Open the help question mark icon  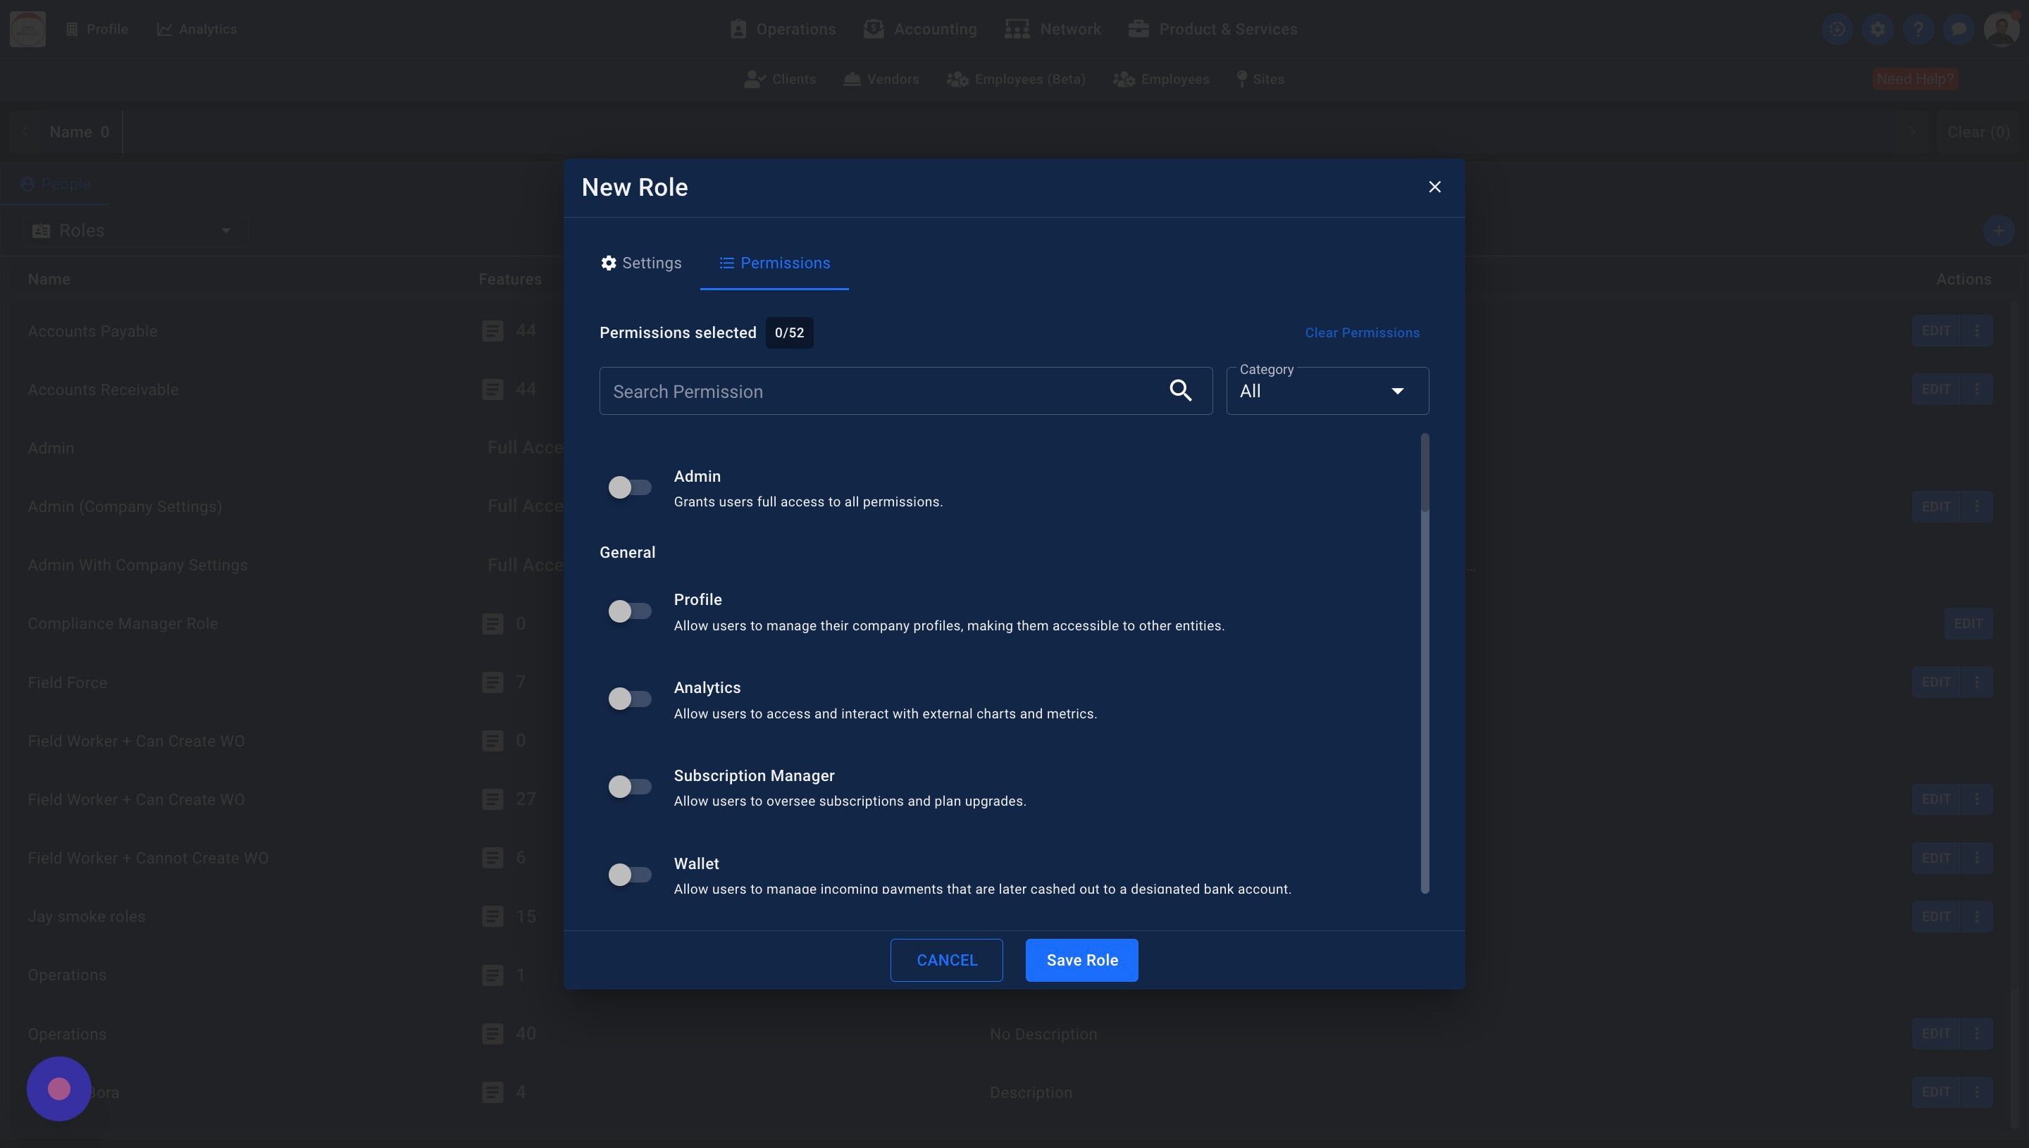tap(1918, 29)
